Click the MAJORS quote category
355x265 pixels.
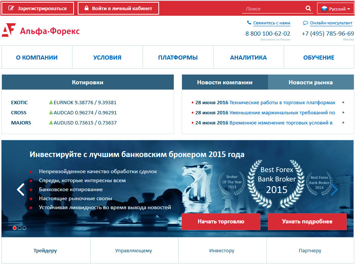[21, 123]
